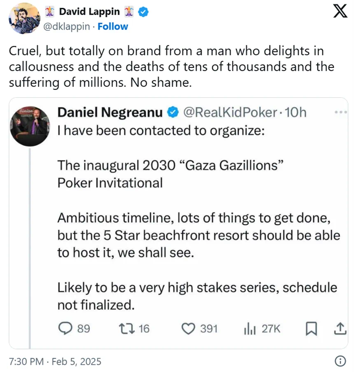Click David Lappin's verified badge
The height and width of the screenshot is (372, 354).
point(142,12)
